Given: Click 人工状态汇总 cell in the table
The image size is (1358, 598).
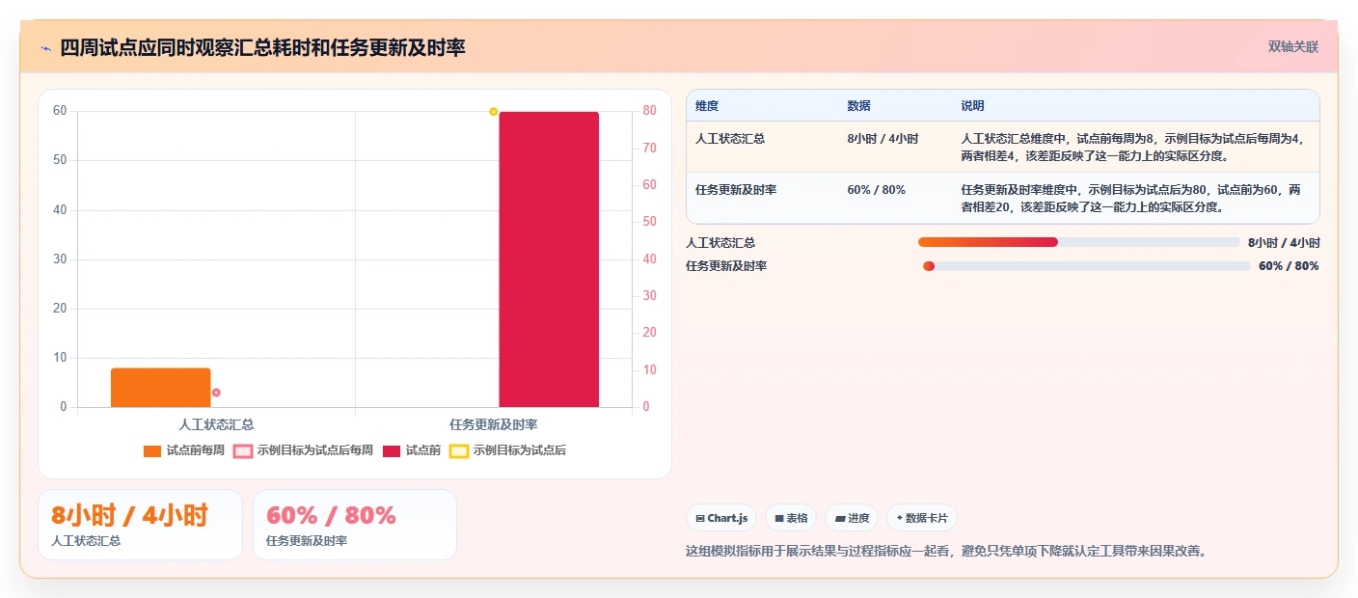Looking at the screenshot, I should (x=730, y=139).
